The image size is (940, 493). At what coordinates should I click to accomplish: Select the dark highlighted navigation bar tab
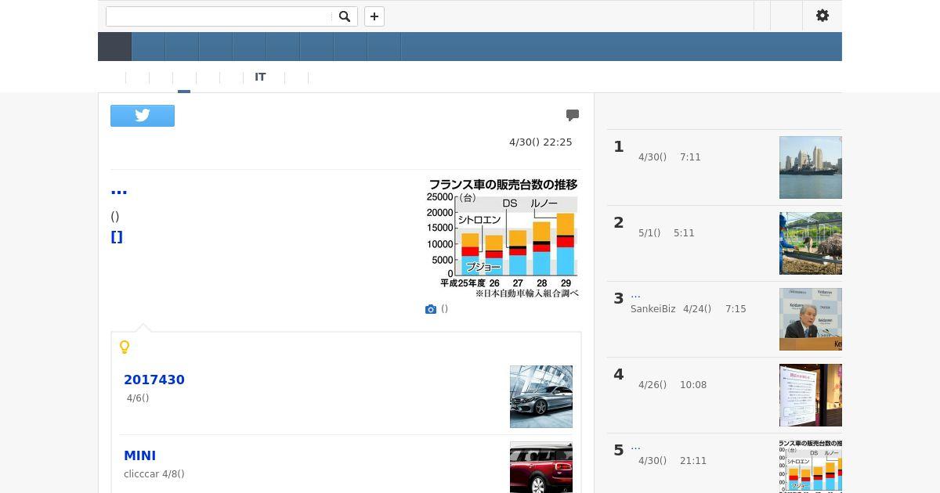[x=114, y=47]
